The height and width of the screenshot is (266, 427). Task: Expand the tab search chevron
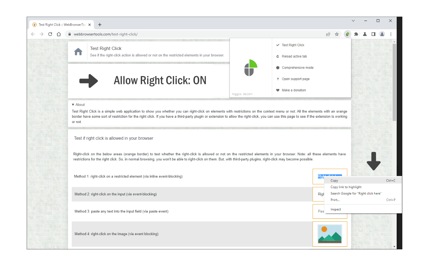pos(353,21)
